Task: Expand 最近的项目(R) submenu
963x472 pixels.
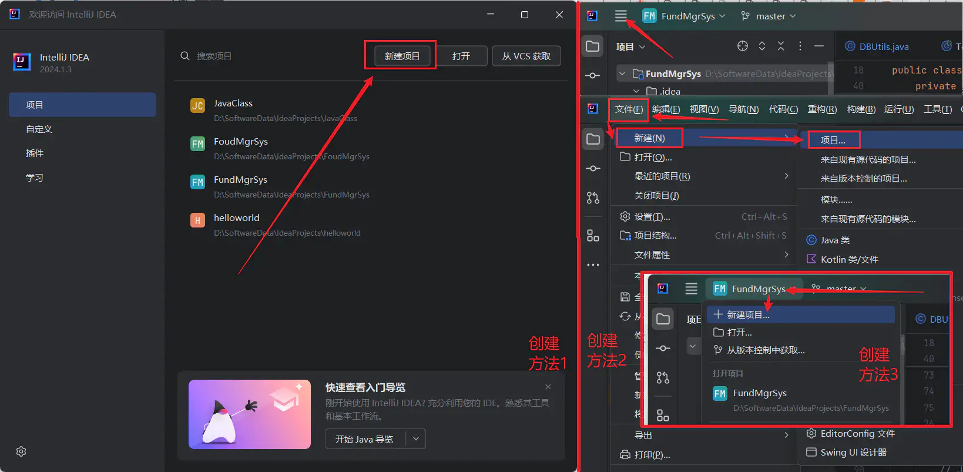Action: [x=705, y=176]
